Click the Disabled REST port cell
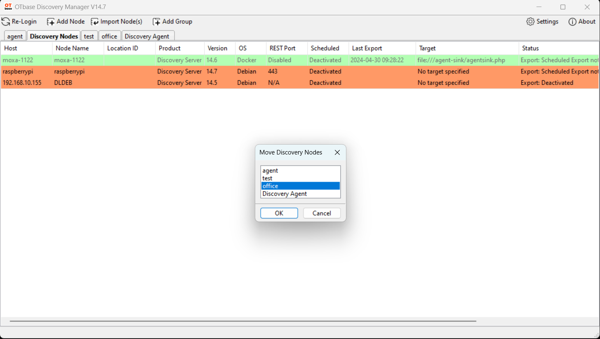Image resolution: width=600 pixels, height=339 pixels. (287, 60)
